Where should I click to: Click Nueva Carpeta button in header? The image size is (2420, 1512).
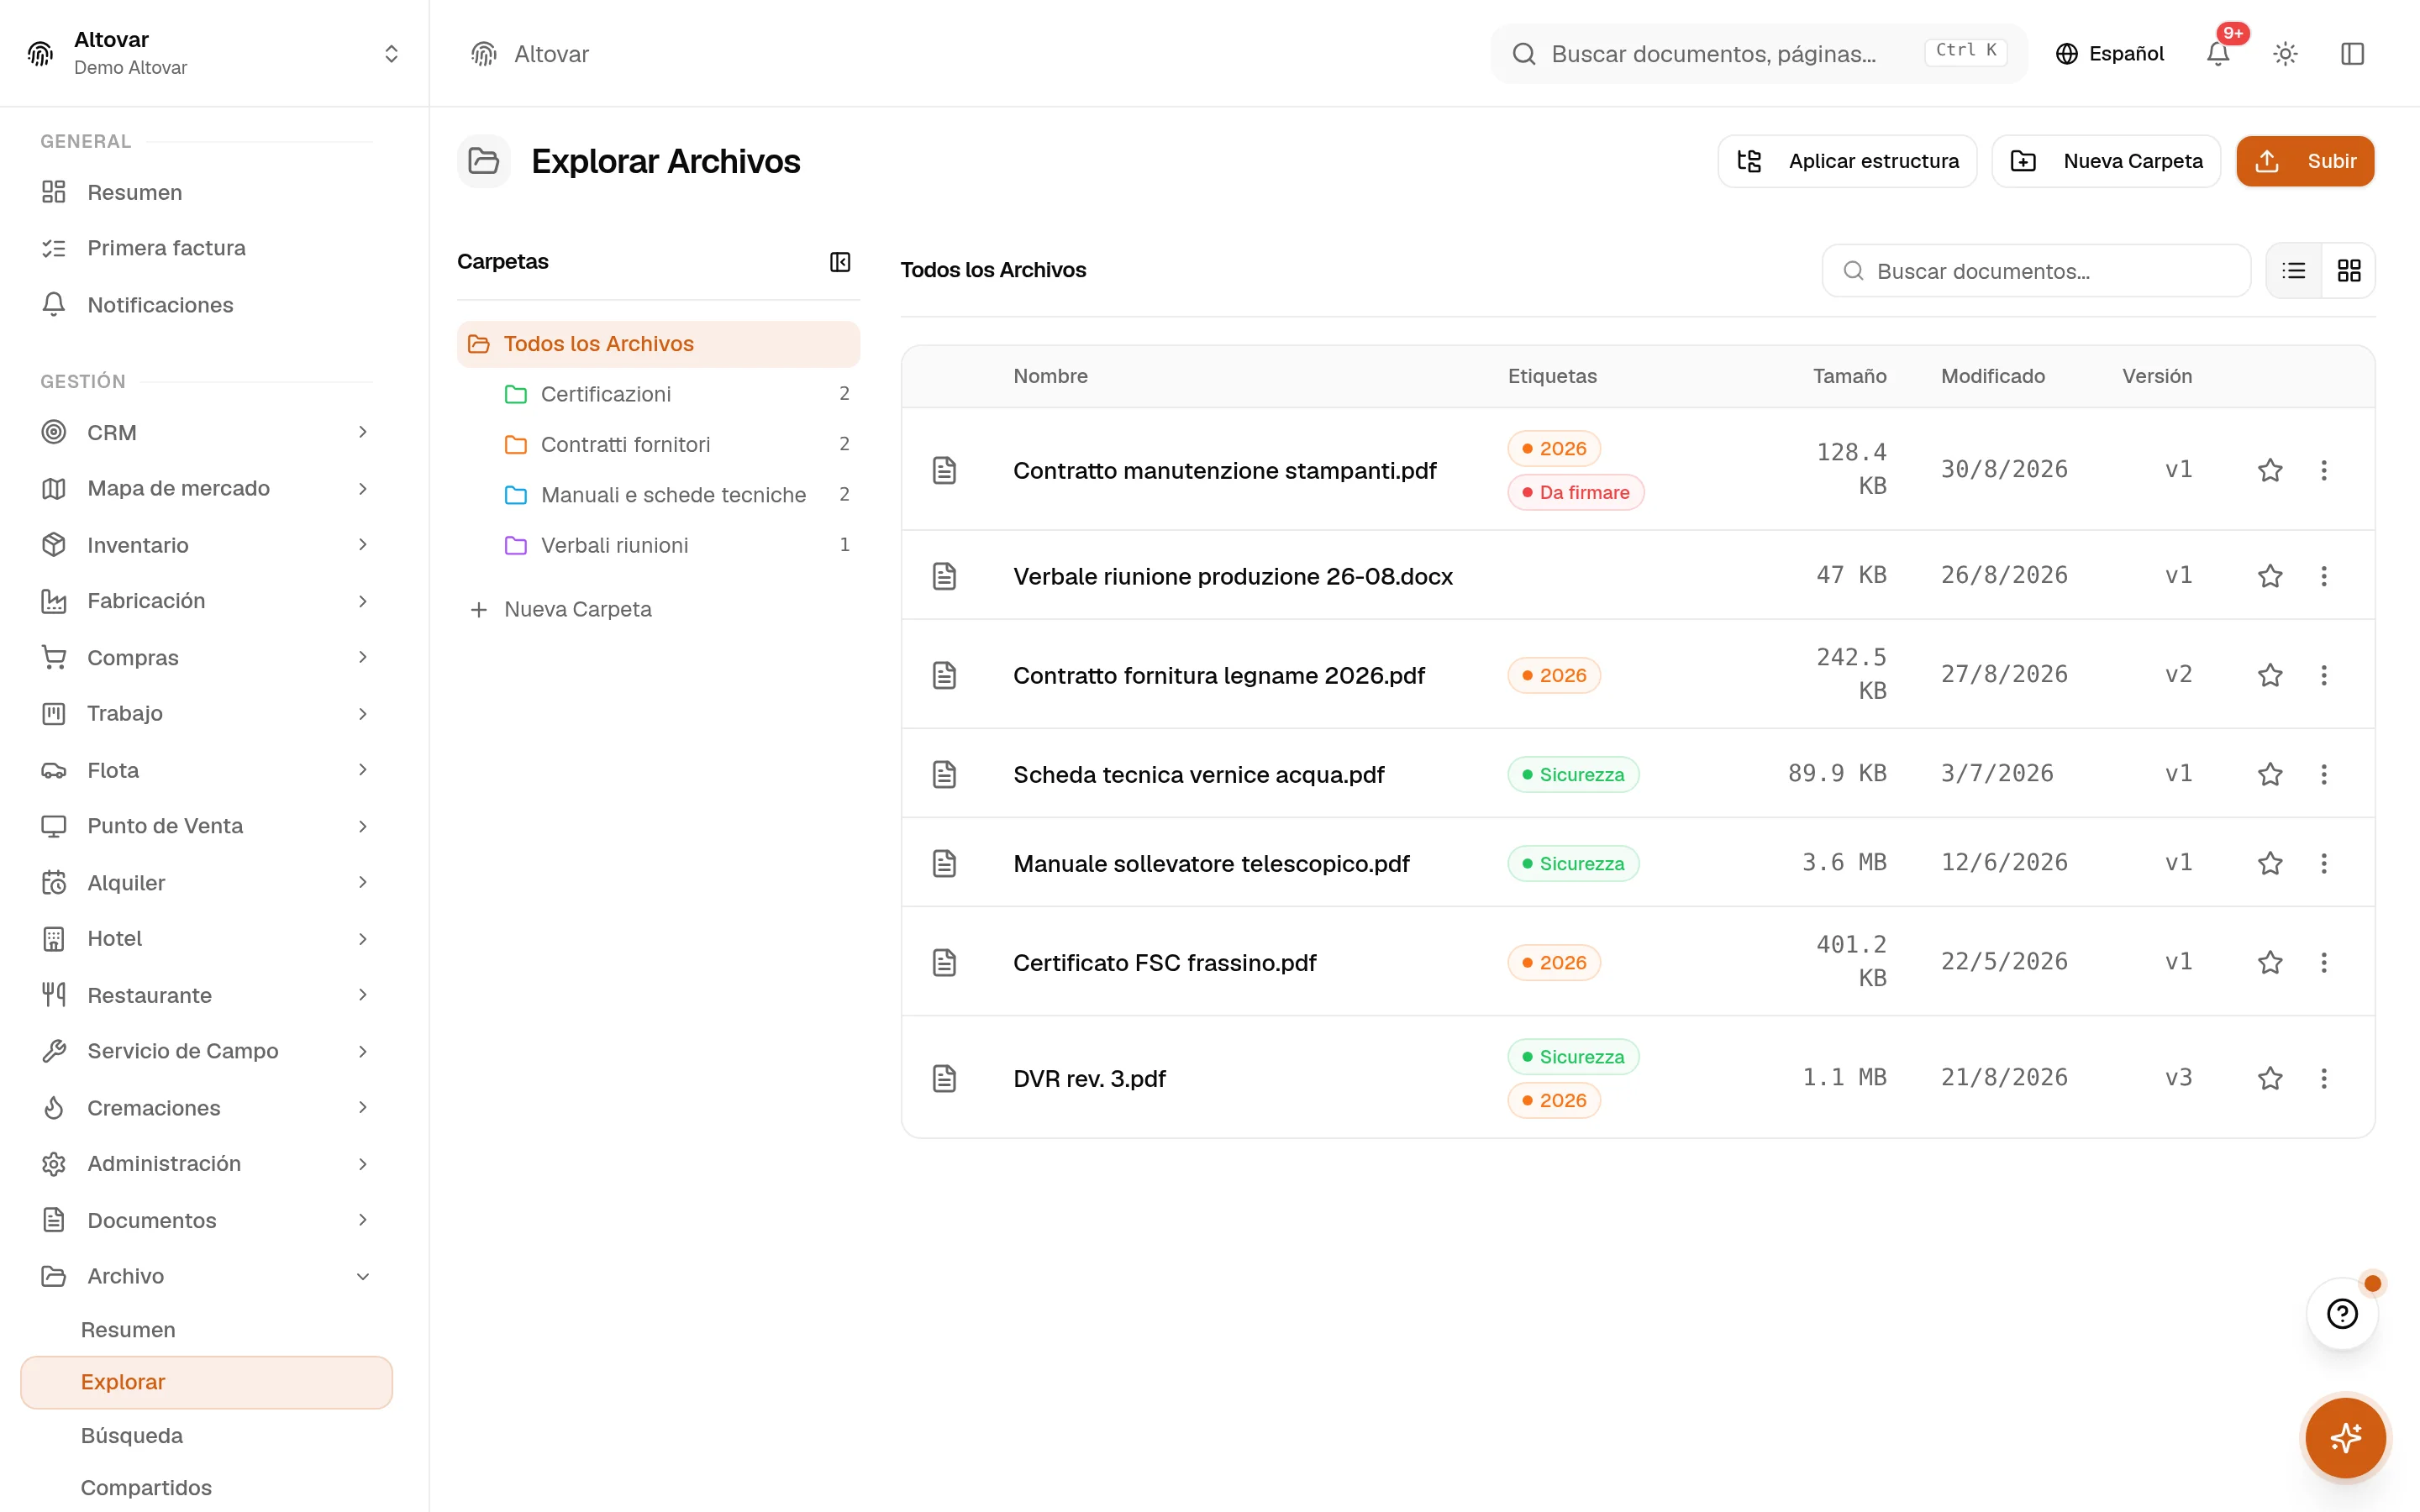pyautogui.click(x=2106, y=161)
